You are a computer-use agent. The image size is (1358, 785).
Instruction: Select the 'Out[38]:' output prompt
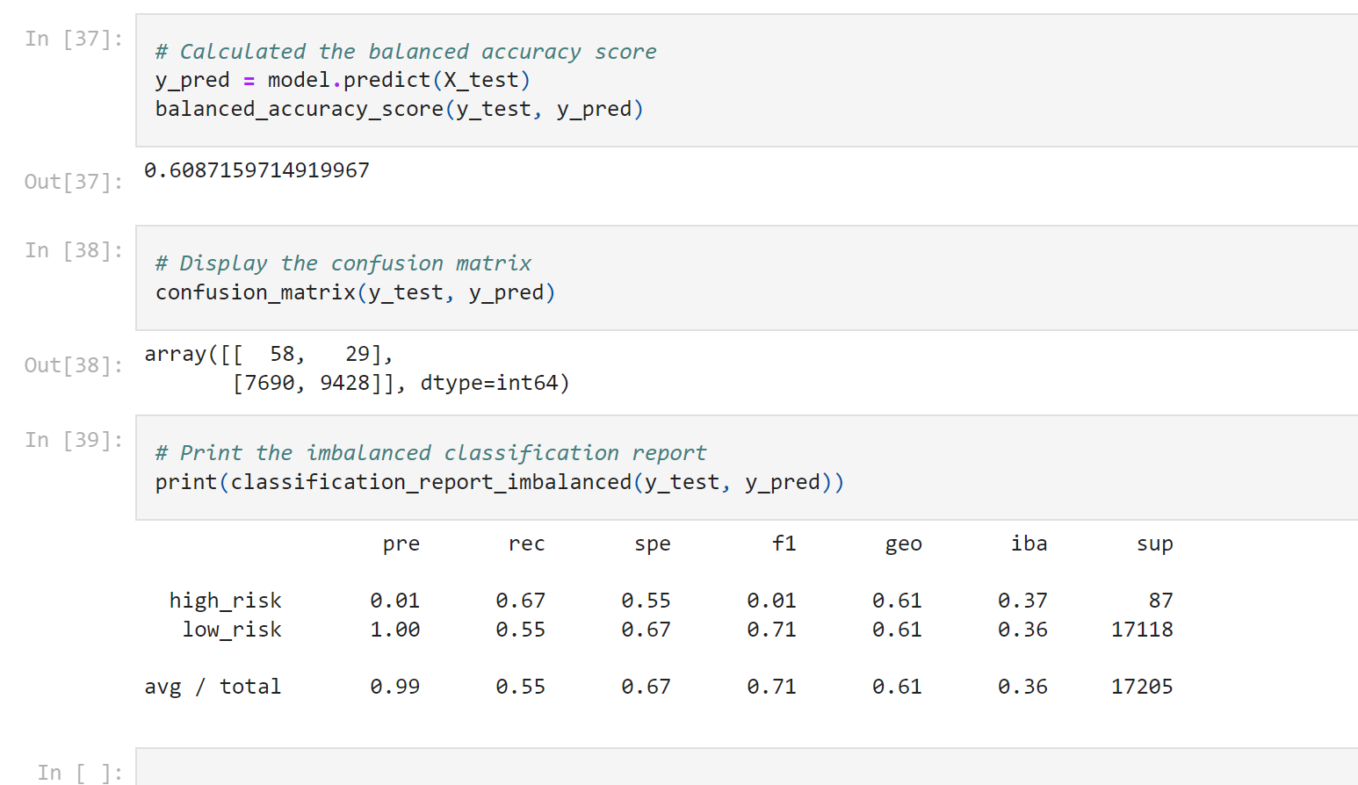74,365
